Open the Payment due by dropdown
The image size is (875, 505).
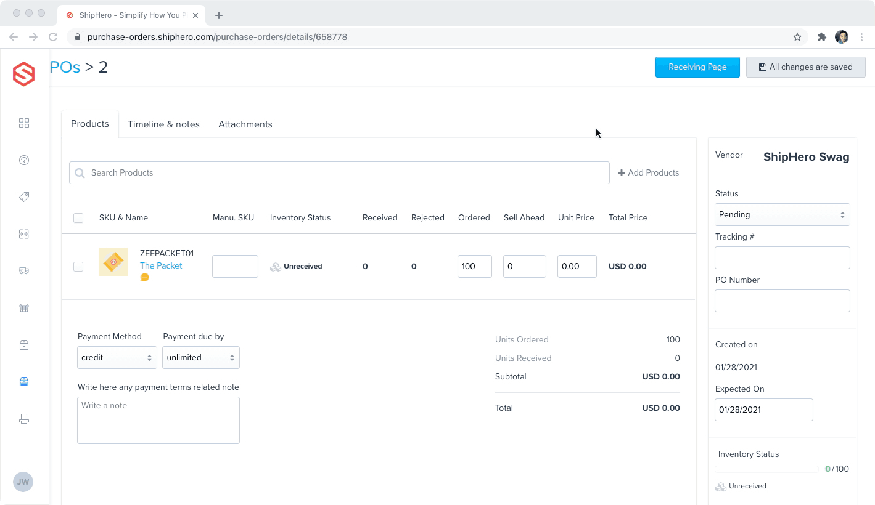click(x=201, y=358)
